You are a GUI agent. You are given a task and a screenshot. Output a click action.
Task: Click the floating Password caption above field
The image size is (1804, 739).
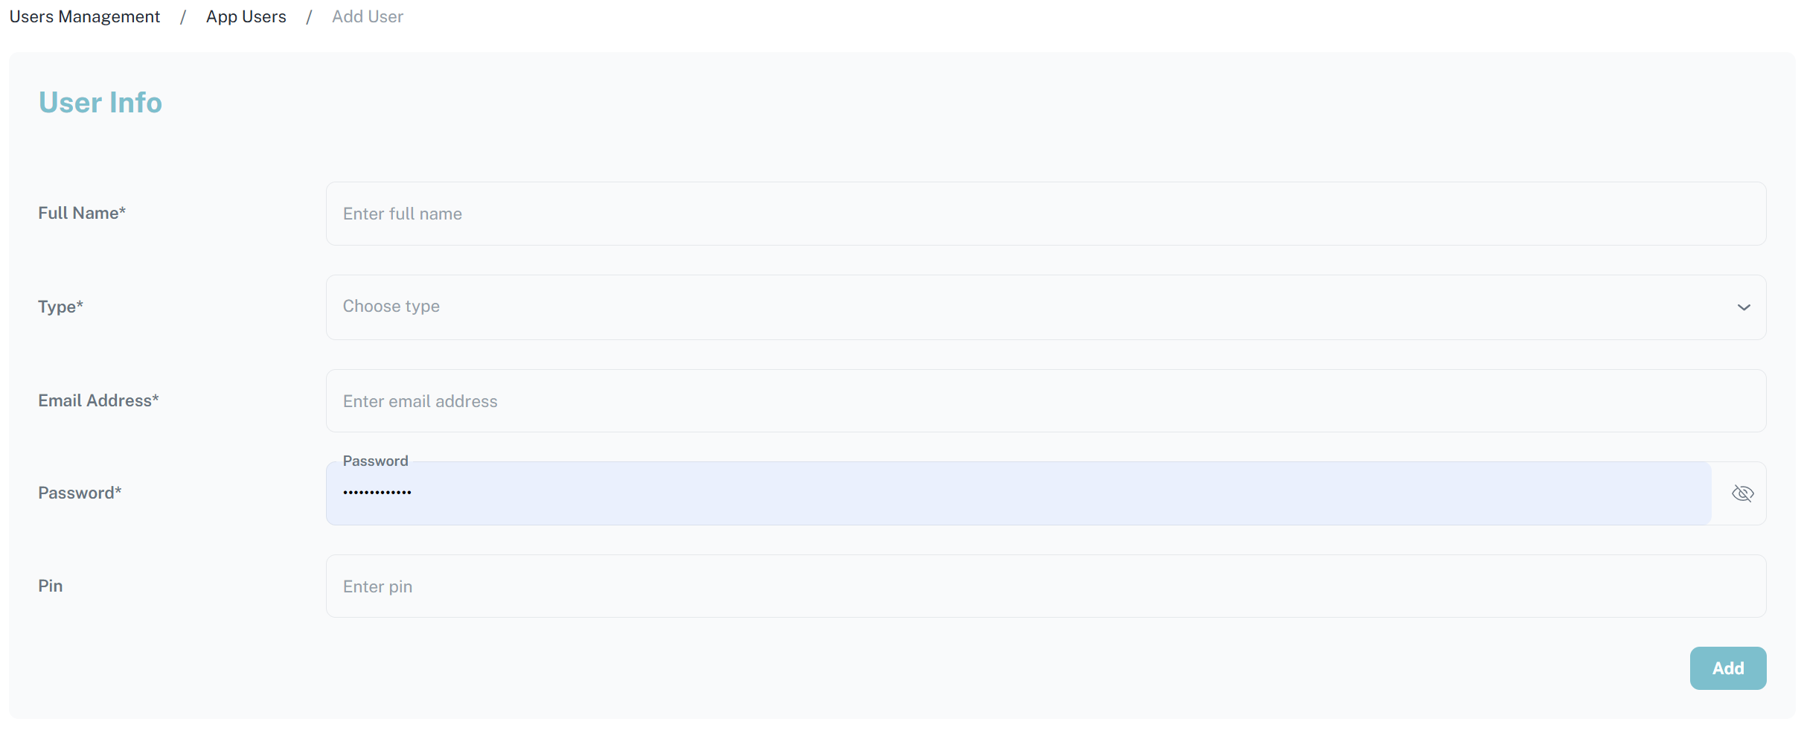375,461
